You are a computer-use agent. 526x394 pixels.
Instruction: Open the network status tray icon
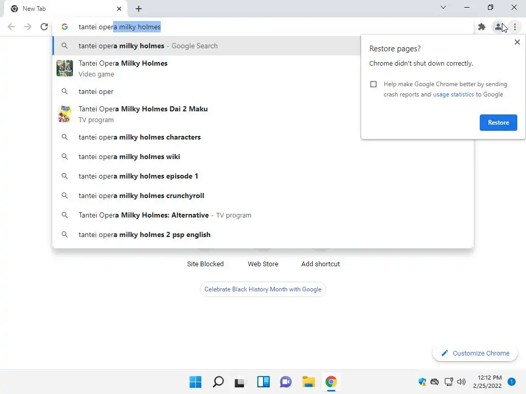448,382
